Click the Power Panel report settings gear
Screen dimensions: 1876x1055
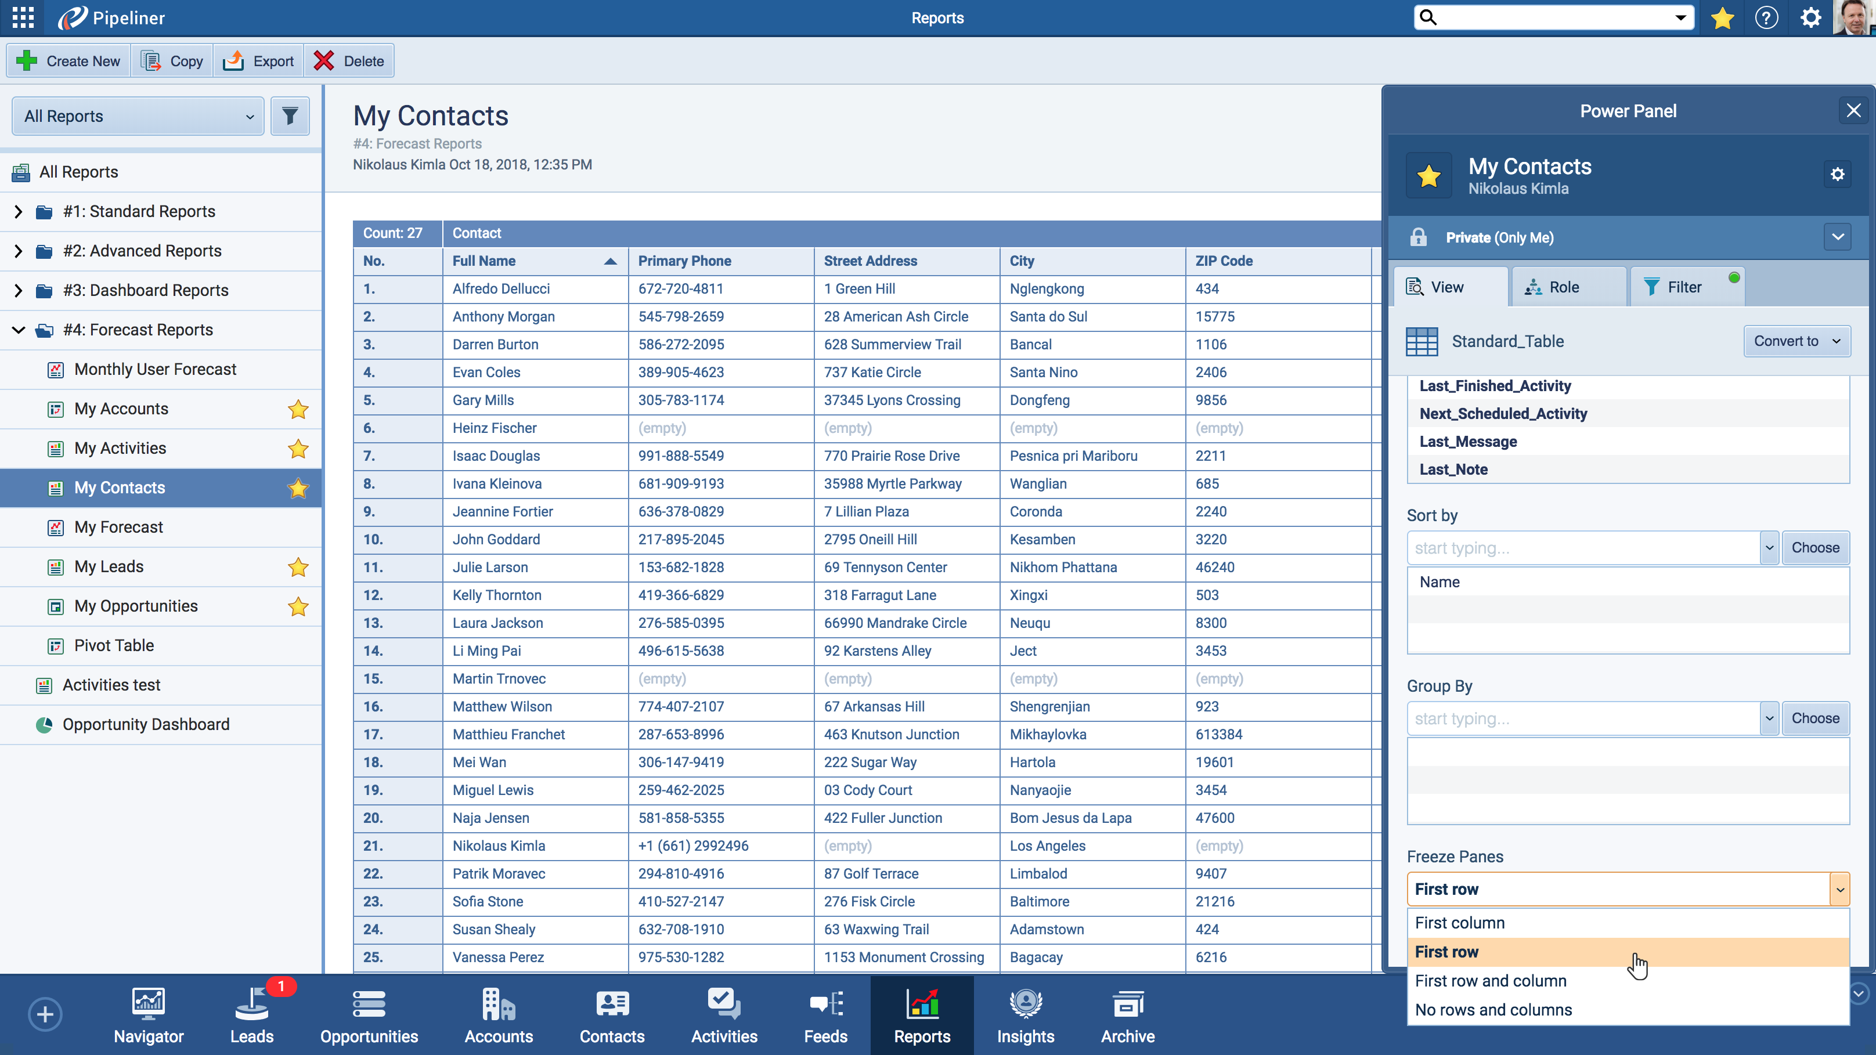(1838, 175)
